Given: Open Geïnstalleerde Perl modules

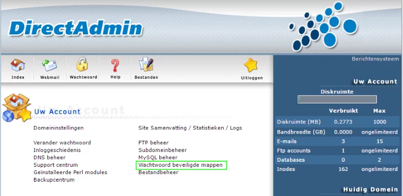Looking at the screenshot, I should click(x=70, y=172).
